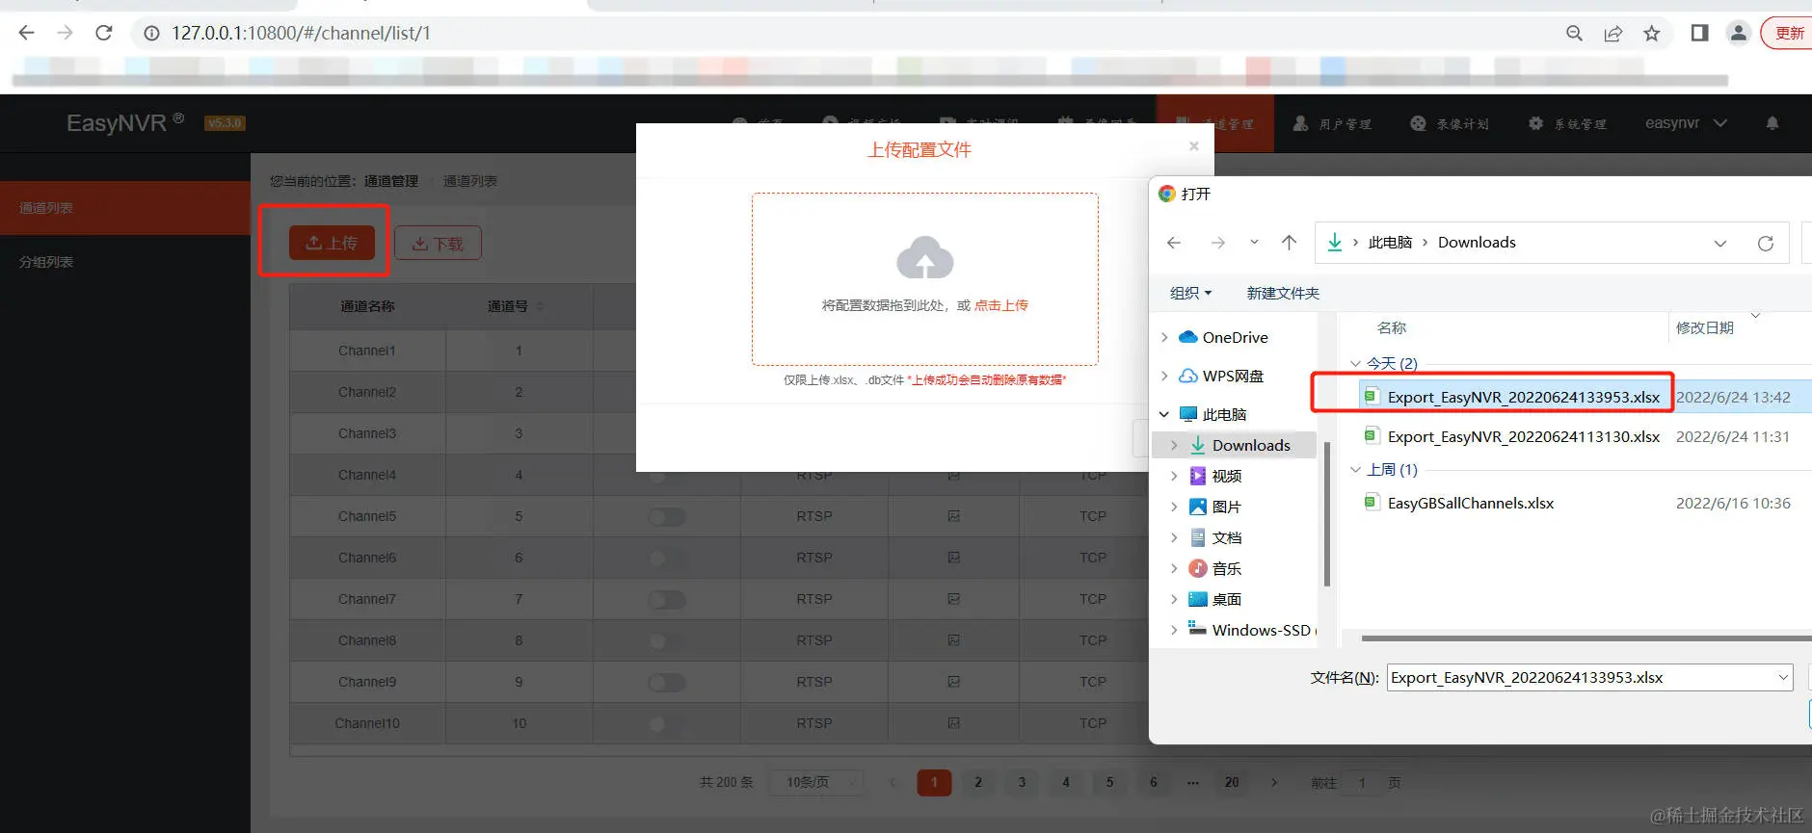The image size is (1812, 833).
Task: Toggle switch for Channel5 row
Action: 667,517
